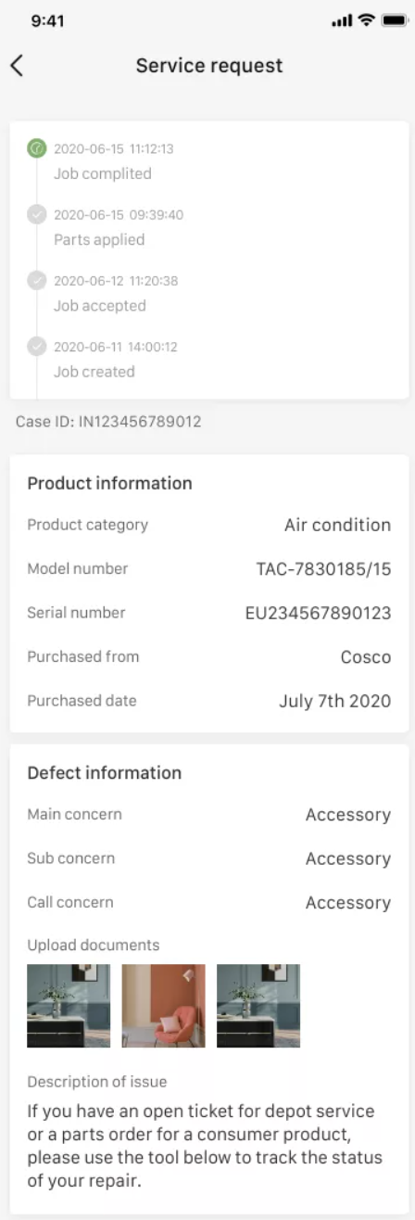Open the first uploaded document thumbnail
The image size is (415, 1220).
tap(69, 1006)
